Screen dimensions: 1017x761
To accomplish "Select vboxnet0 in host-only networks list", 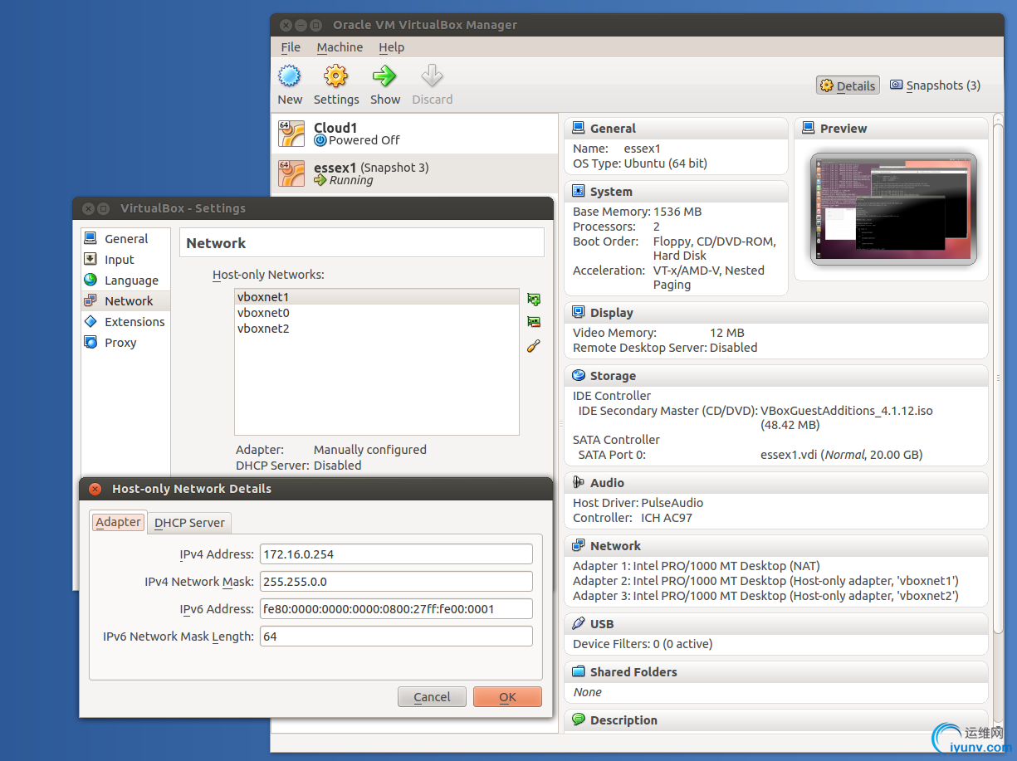I will (377, 313).
